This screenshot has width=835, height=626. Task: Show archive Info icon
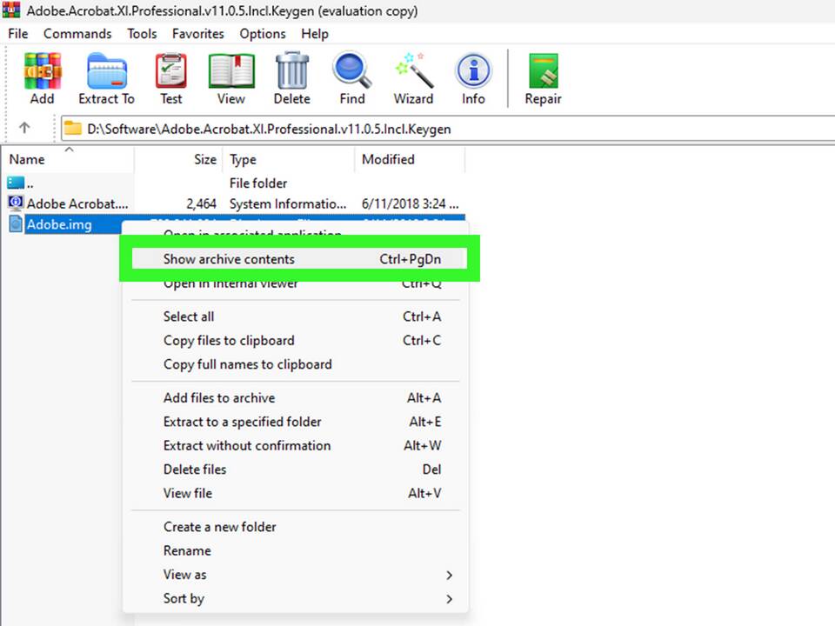(x=473, y=78)
